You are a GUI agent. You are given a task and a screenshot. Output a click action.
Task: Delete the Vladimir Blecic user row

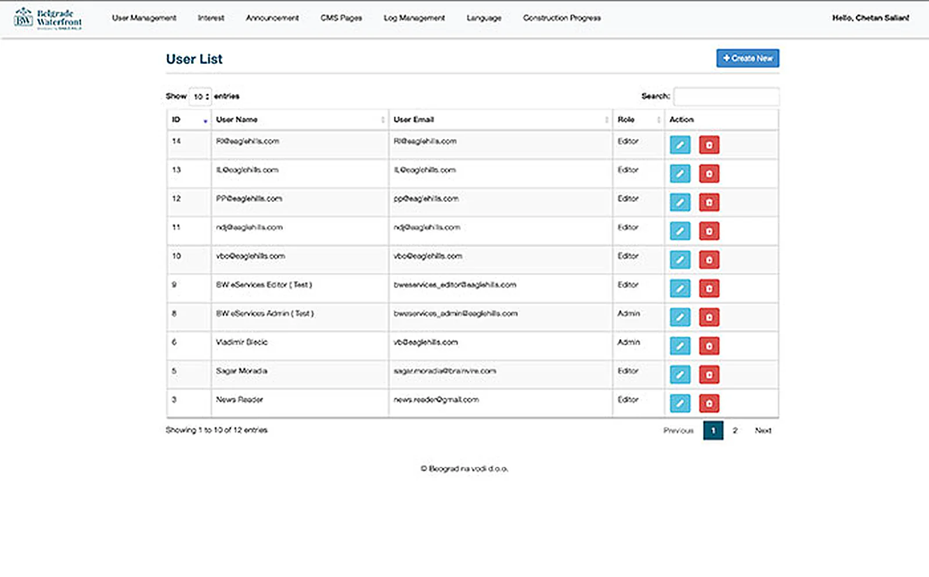(x=709, y=346)
